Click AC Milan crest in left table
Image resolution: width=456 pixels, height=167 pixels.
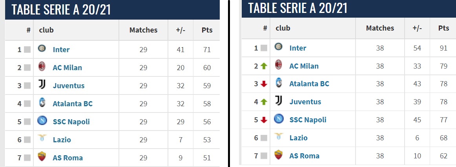(42, 67)
